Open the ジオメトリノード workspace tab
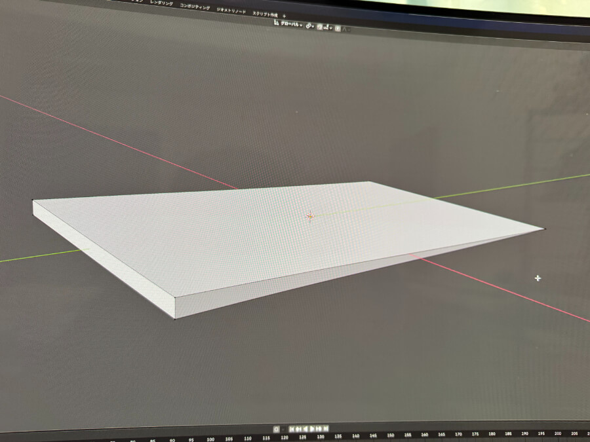590x442 pixels. coord(231,10)
